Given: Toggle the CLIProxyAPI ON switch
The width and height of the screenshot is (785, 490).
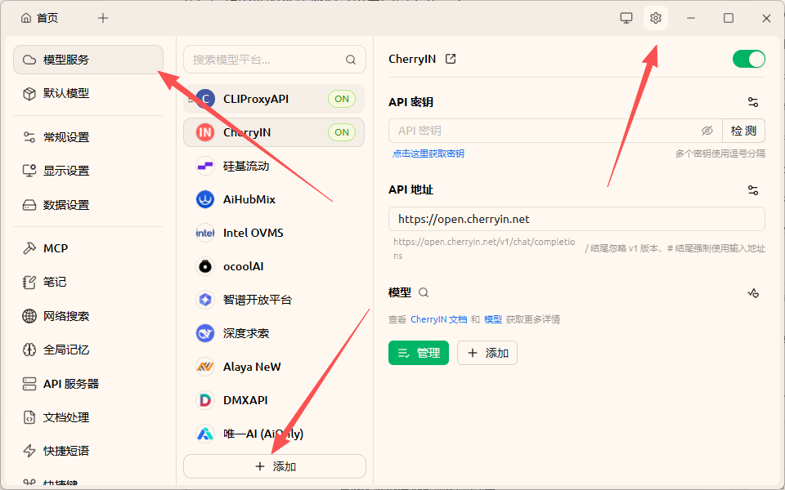Looking at the screenshot, I should 342,98.
